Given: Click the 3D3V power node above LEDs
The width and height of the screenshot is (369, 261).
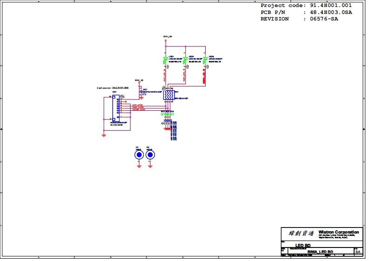Looking at the screenshot, I should [166, 40].
